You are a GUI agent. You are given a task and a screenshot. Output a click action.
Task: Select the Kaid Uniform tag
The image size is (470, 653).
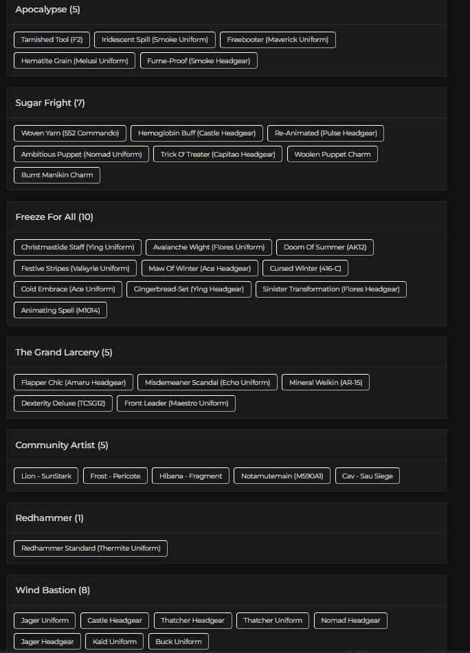[x=114, y=642]
